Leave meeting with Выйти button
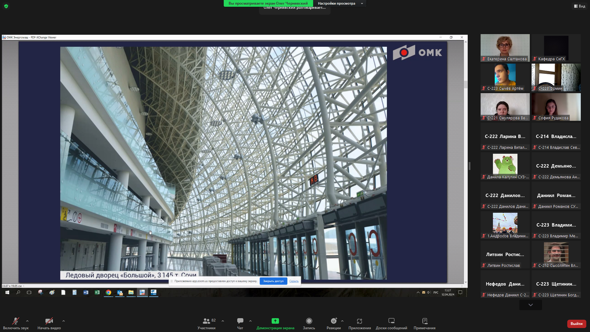The height and width of the screenshot is (332, 590). coord(576,324)
